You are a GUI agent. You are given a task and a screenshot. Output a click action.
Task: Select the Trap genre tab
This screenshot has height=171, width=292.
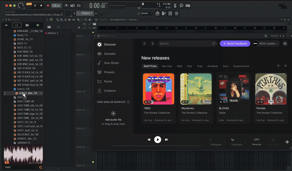tap(200, 66)
